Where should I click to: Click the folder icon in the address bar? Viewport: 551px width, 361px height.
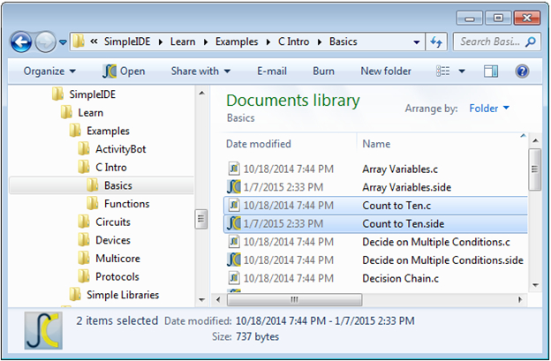(x=79, y=41)
